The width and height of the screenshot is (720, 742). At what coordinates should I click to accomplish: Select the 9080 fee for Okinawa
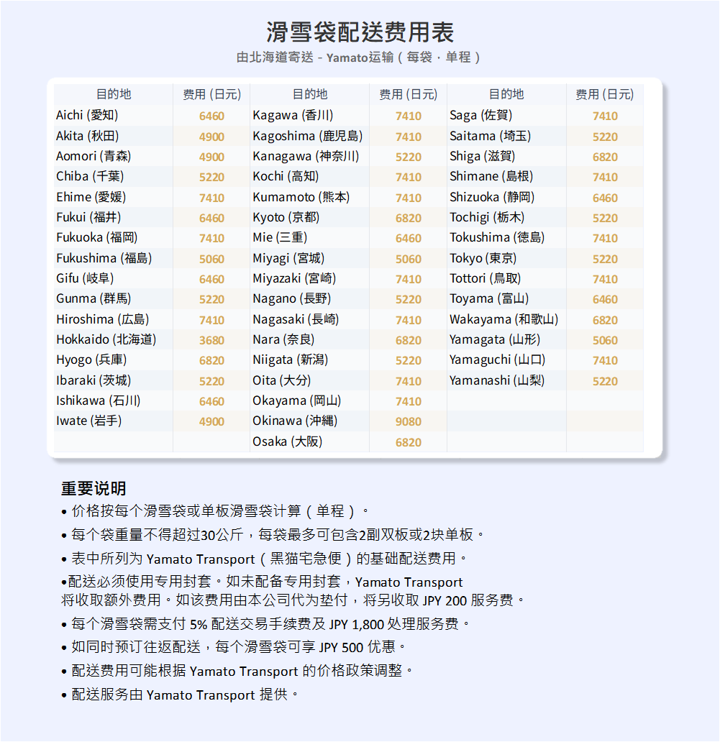point(408,422)
